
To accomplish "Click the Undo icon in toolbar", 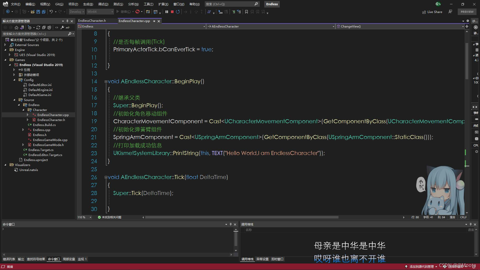I will (x=51, y=12).
